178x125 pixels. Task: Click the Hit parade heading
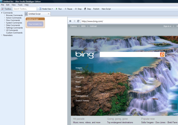point(79,119)
